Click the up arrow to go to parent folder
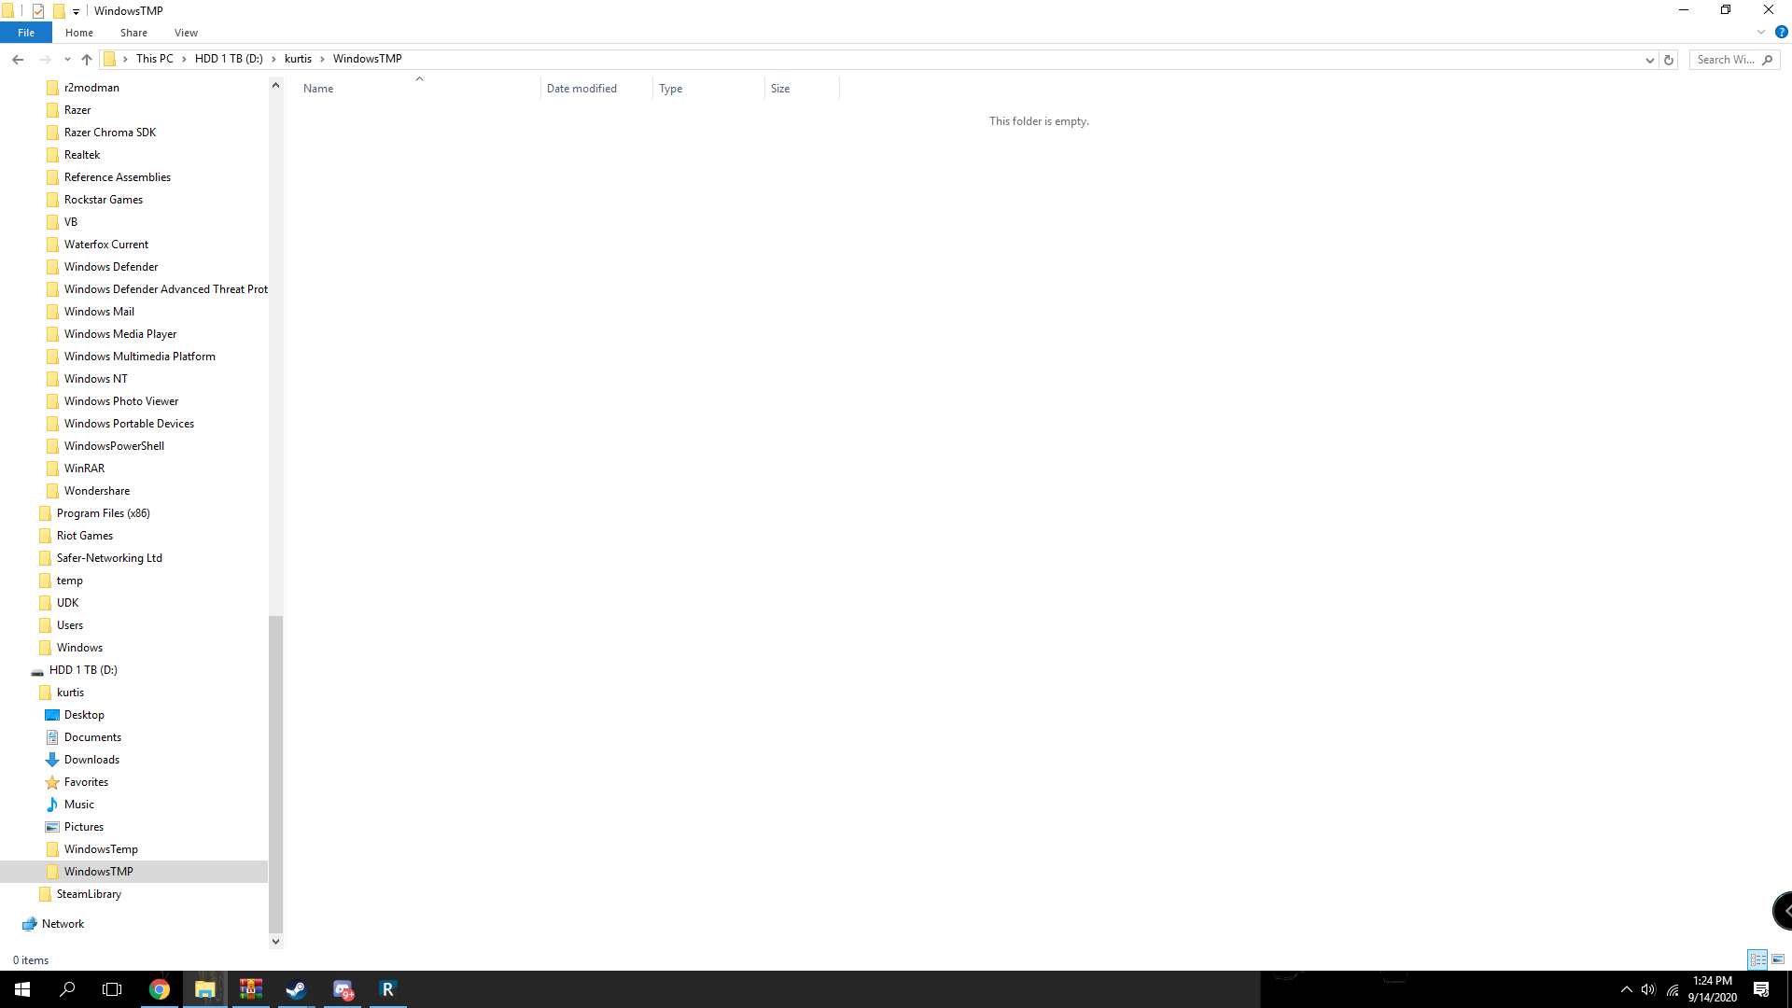Image resolution: width=1792 pixels, height=1008 pixels. pyautogui.click(x=86, y=59)
